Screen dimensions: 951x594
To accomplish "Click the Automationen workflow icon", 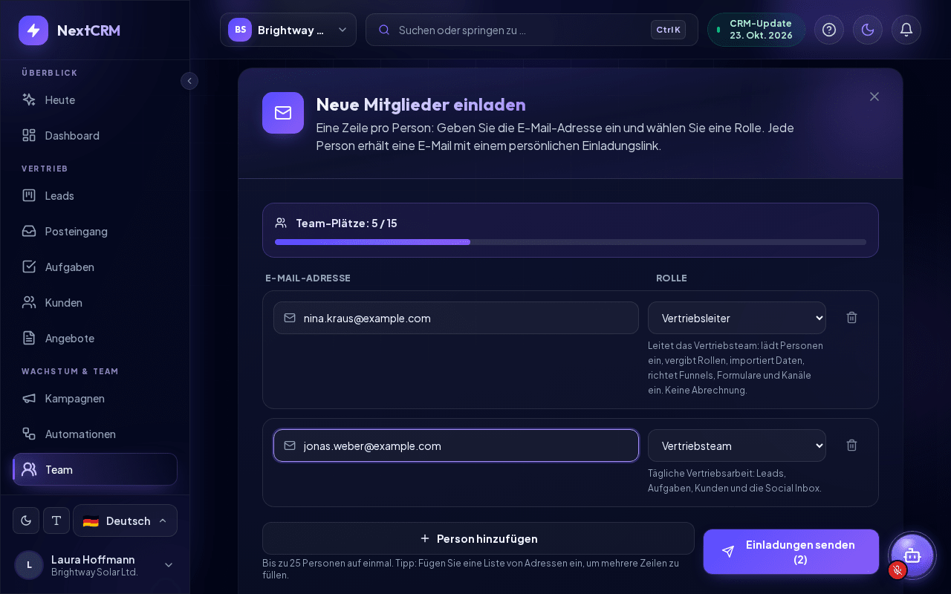I will click(x=29, y=434).
